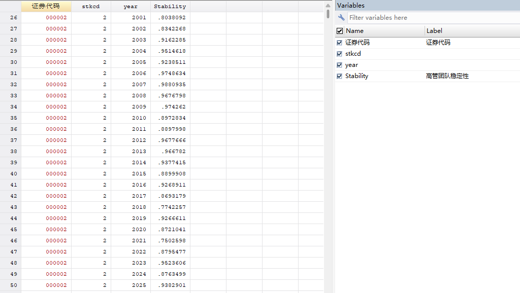Click 证券代码 cell 000002 in row 38
The image size is (520, 293).
click(46, 151)
